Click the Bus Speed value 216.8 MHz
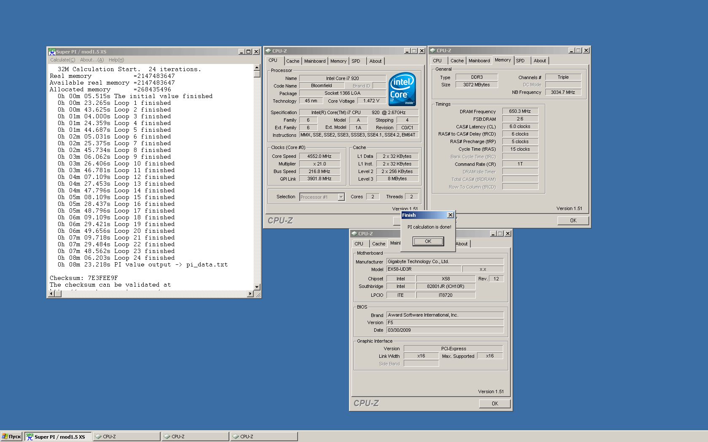This screenshot has width=708, height=442. [x=319, y=171]
